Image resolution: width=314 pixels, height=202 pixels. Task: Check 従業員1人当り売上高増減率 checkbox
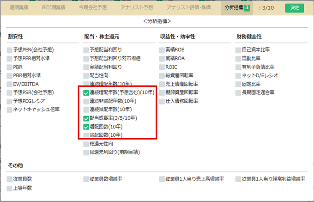coord(162,179)
